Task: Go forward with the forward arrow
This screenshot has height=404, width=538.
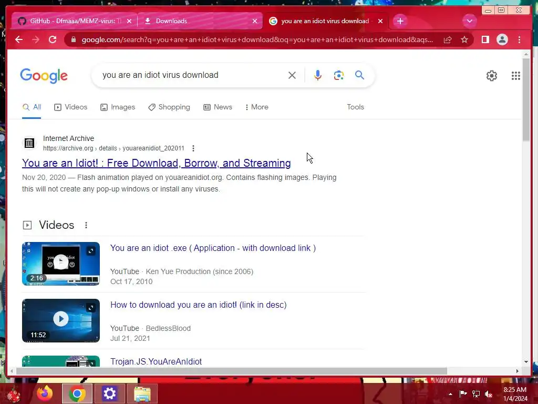Action: tap(36, 39)
